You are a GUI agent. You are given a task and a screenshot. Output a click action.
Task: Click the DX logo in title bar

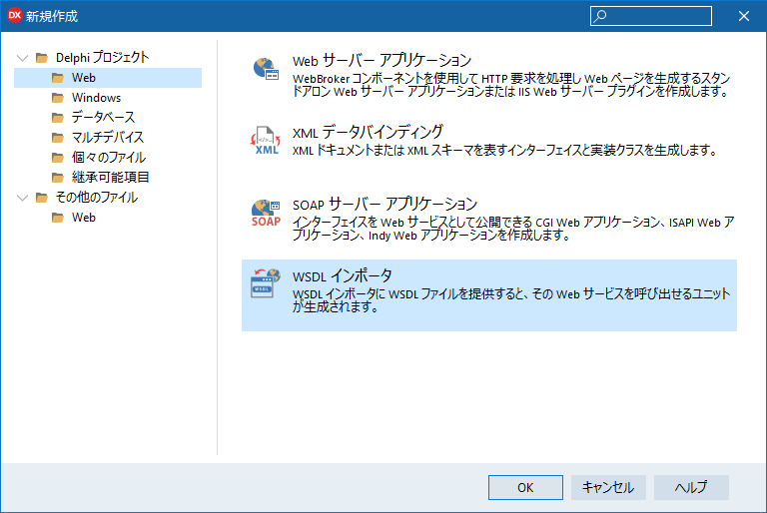tap(15, 16)
